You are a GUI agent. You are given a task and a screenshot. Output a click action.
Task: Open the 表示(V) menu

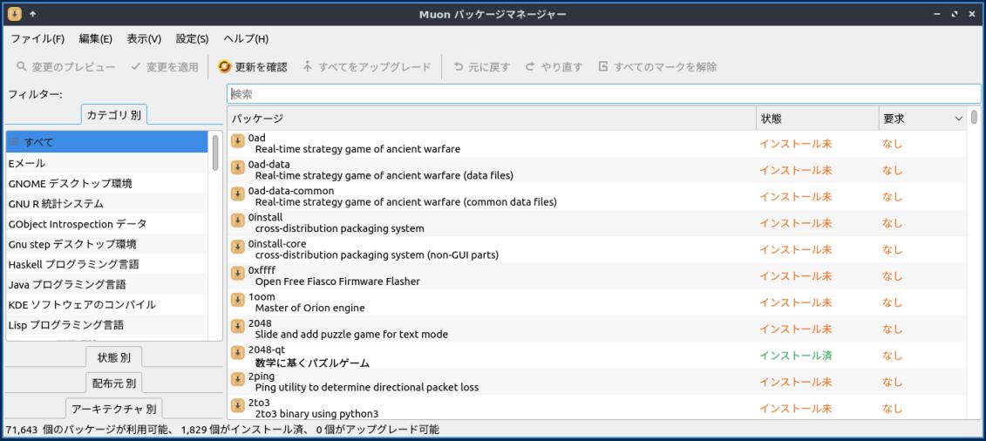(144, 39)
